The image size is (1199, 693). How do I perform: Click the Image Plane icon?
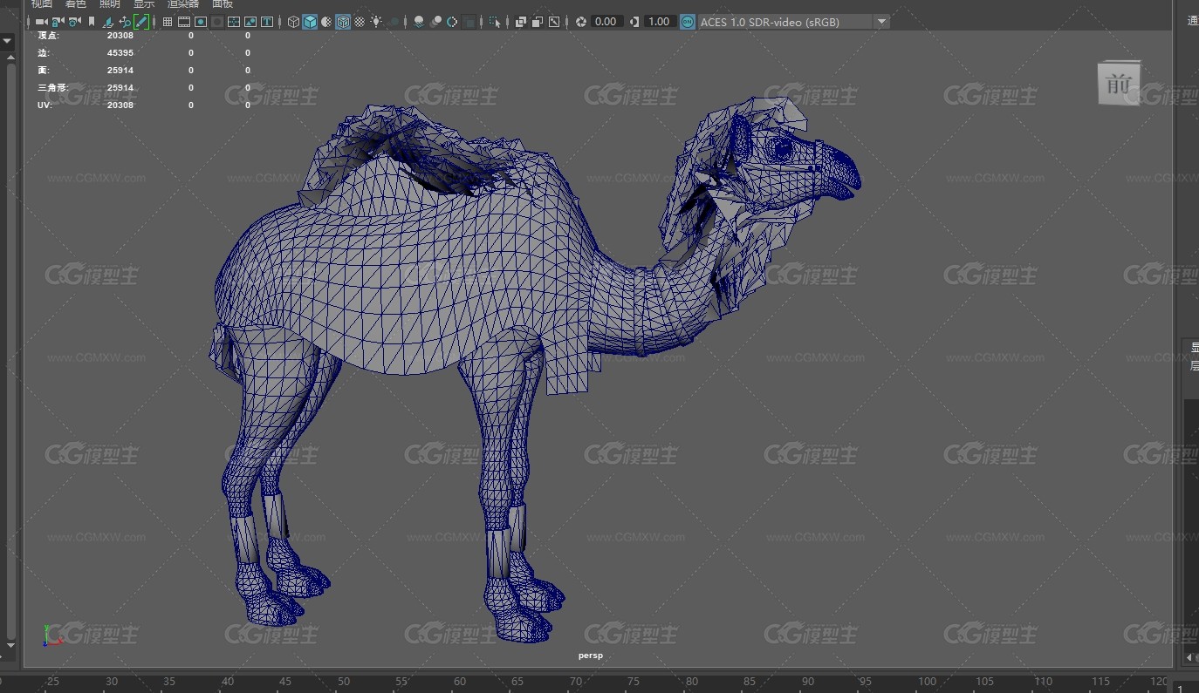pyautogui.click(x=108, y=22)
